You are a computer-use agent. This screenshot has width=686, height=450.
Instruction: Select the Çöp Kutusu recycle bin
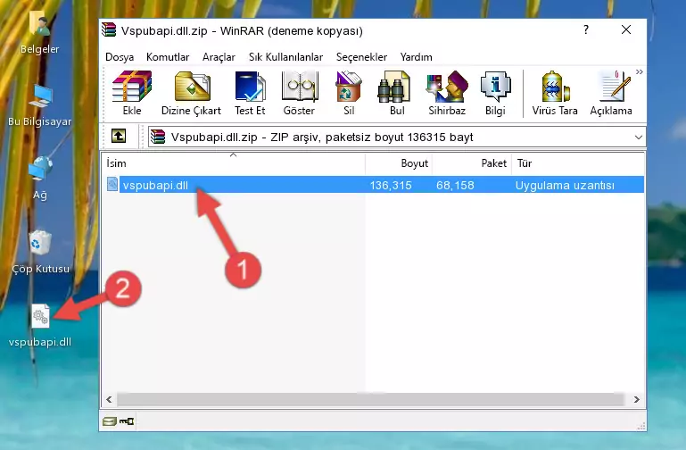[x=40, y=253]
